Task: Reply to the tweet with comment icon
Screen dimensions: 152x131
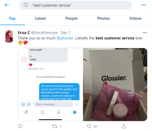Action: 20,126
